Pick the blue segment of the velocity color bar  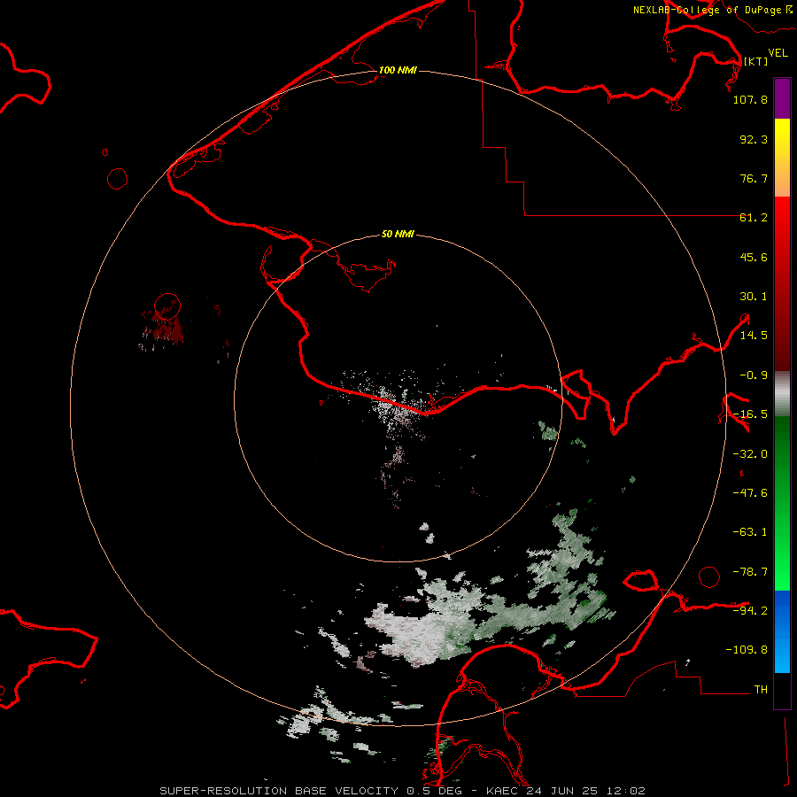pos(782,631)
